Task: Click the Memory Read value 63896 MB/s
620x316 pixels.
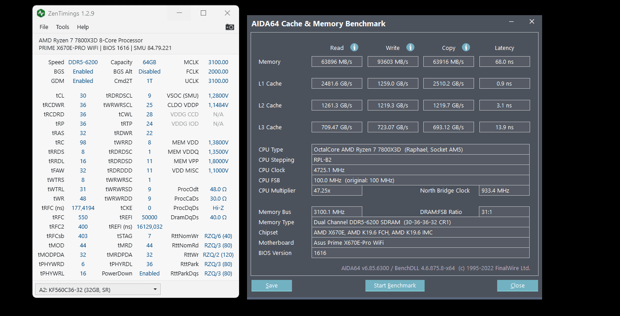Action: [337, 62]
